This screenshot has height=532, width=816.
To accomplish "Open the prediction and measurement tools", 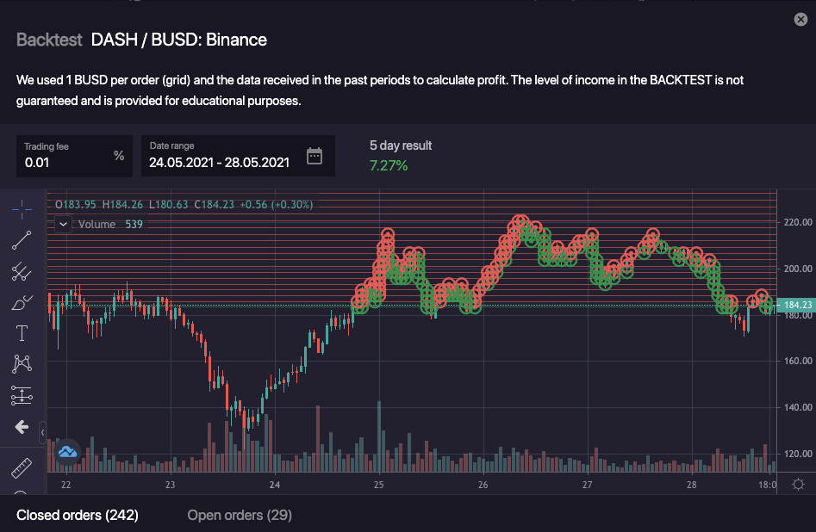I will coord(22,395).
